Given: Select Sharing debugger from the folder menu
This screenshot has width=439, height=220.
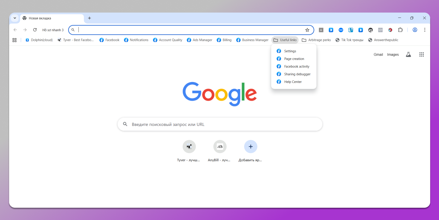Looking at the screenshot, I should 297,74.
